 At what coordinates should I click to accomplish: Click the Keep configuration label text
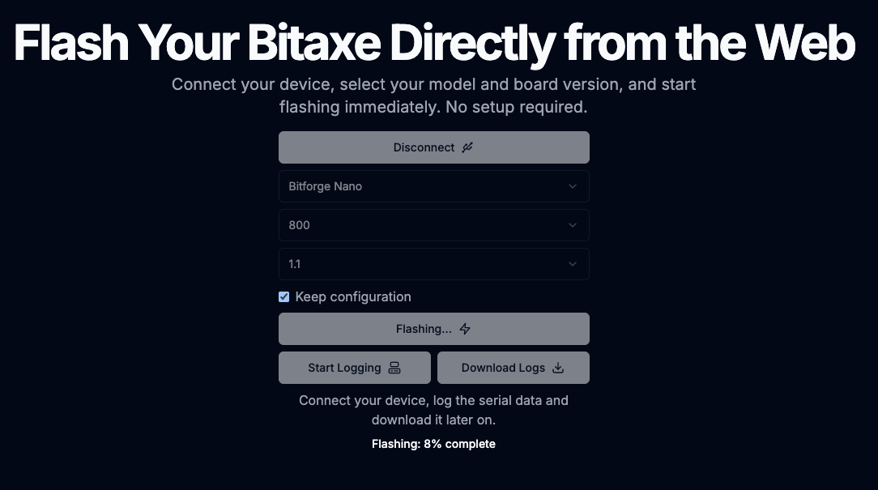353,297
